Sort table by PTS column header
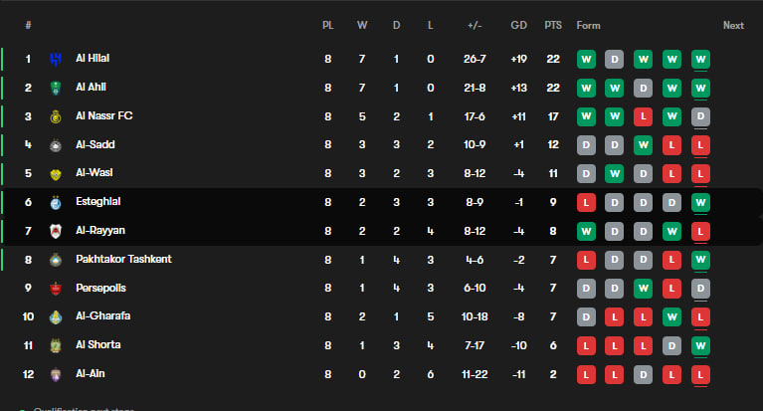 coord(553,25)
